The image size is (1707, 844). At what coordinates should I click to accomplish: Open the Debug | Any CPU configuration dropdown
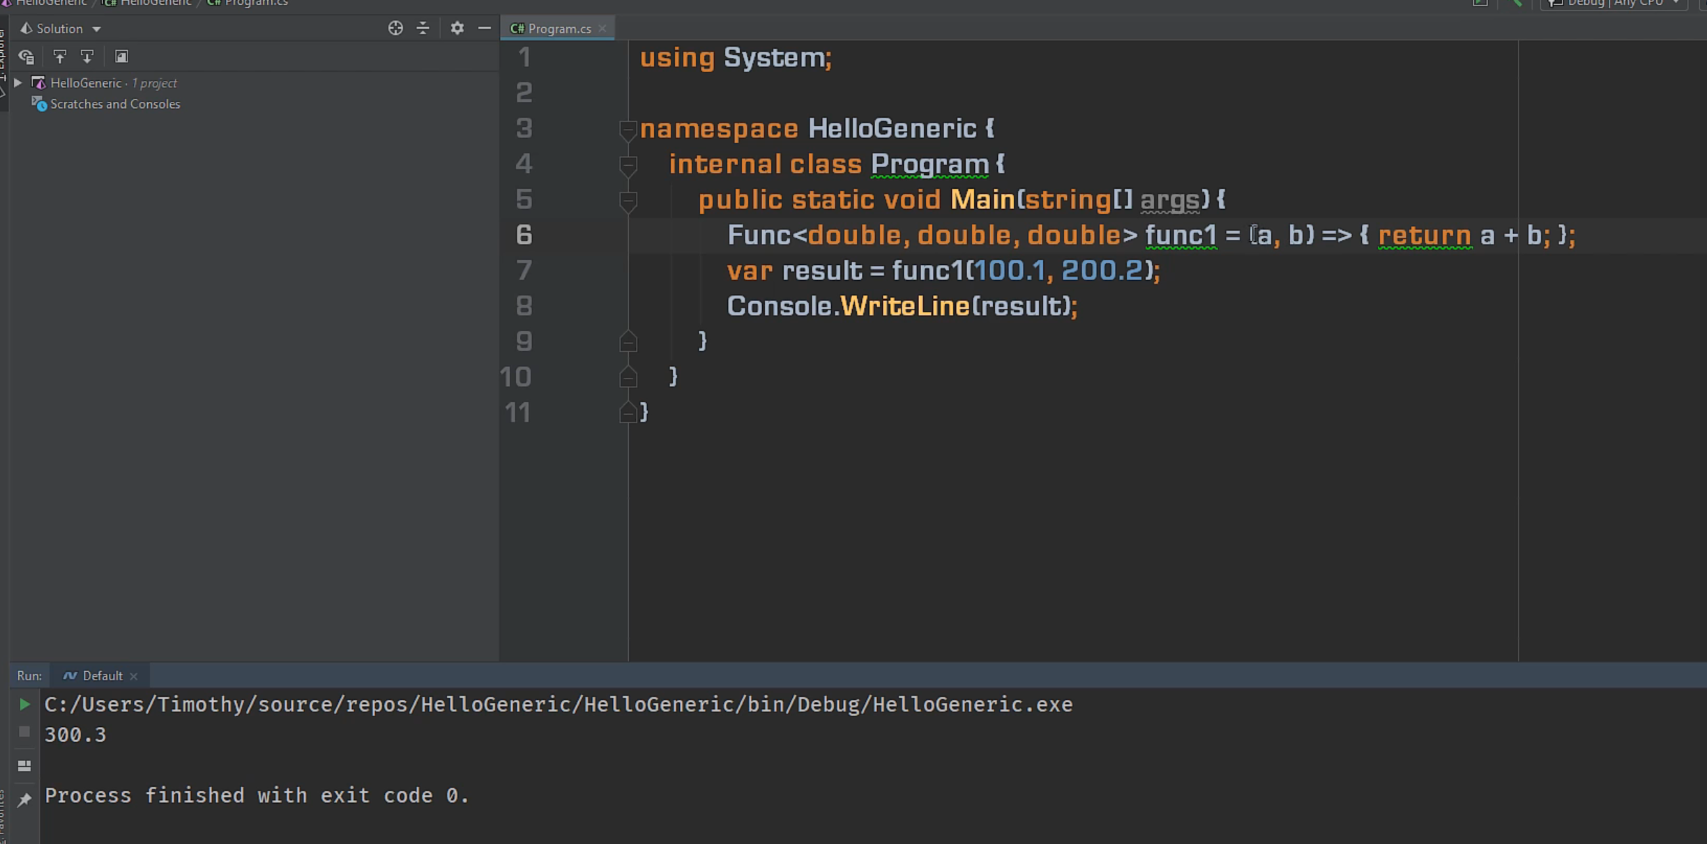coord(1614,3)
